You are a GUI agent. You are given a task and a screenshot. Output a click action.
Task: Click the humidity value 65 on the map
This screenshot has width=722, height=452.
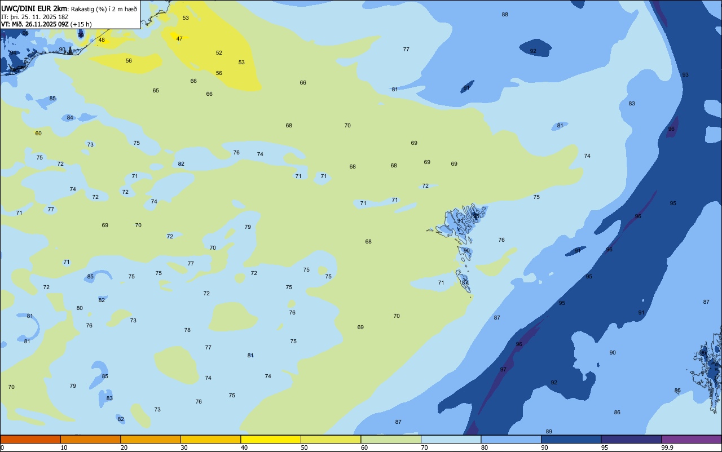156,91
